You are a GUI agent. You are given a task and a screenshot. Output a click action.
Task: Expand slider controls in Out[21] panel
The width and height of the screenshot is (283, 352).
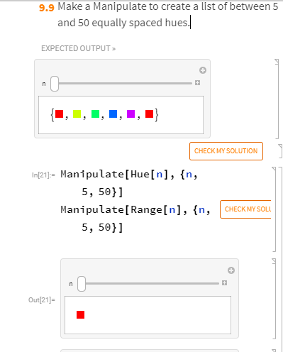pos(224,282)
